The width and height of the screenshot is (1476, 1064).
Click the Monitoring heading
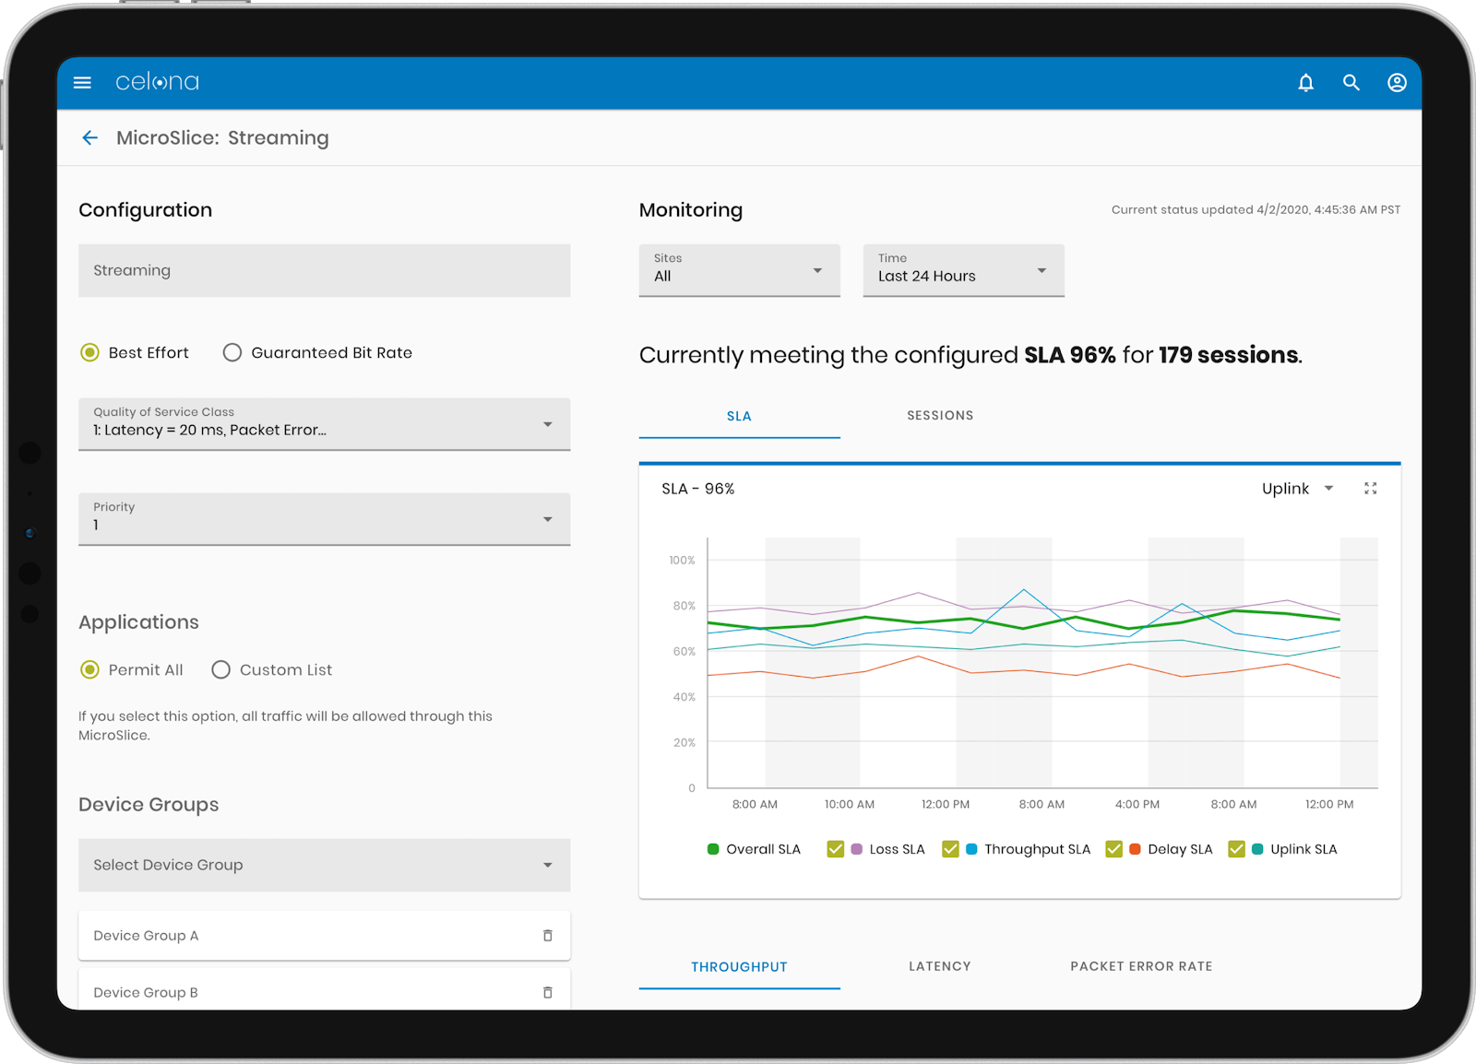[x=691, y=210]
